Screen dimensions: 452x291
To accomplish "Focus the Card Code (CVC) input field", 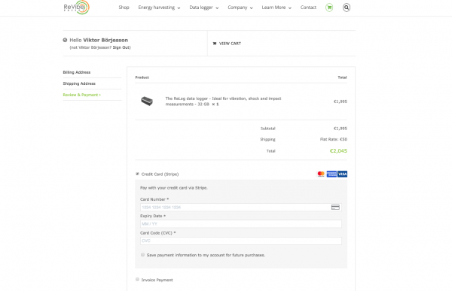I will (241, 241).
